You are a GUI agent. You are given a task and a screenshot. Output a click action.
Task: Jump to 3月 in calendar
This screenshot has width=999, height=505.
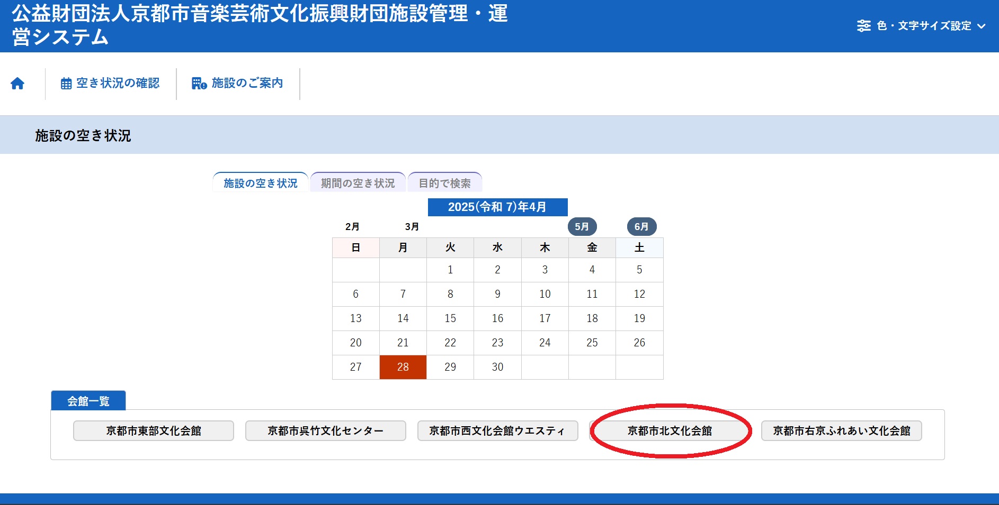click(412, 227)
